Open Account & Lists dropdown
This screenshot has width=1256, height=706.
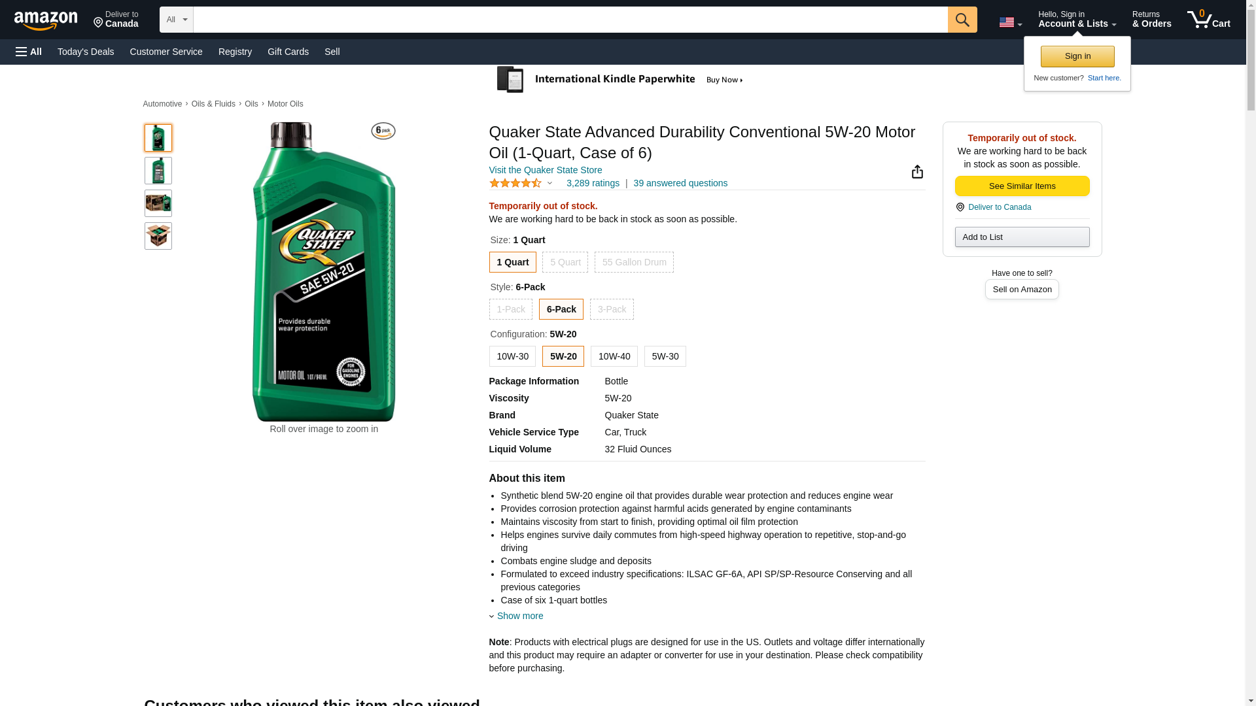click(x=1077, y=20)
